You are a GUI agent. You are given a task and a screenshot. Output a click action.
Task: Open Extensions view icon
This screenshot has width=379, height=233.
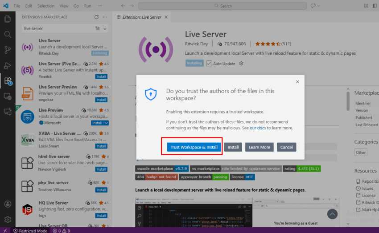[x=8, y=81]
